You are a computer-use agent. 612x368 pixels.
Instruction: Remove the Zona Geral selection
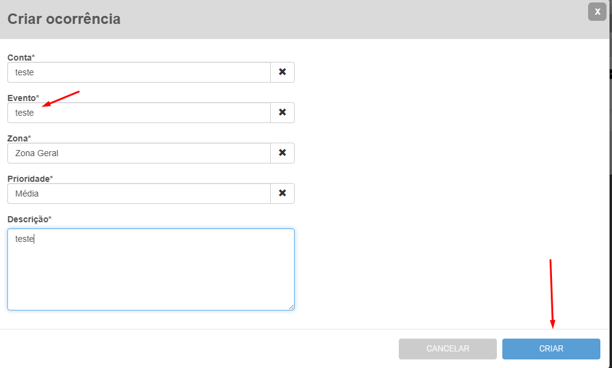pyautogui.click(x=282, y=153)
